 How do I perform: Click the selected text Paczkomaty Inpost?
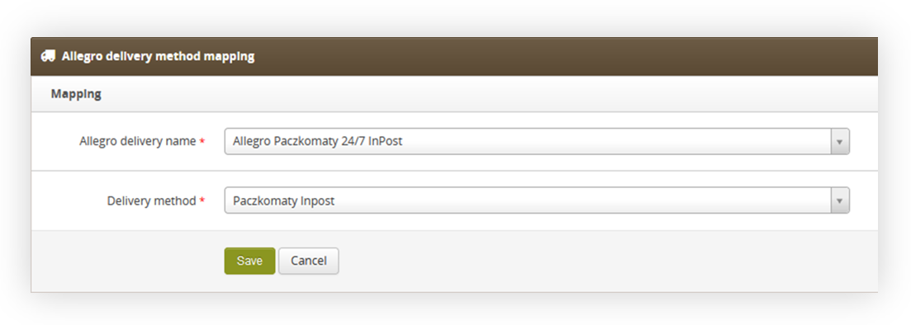pos(283,200)
